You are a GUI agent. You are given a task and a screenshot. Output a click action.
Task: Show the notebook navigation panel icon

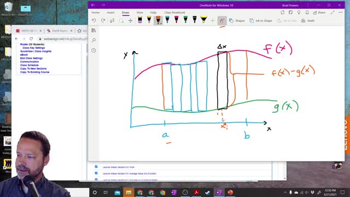click(x=94, y=31)
